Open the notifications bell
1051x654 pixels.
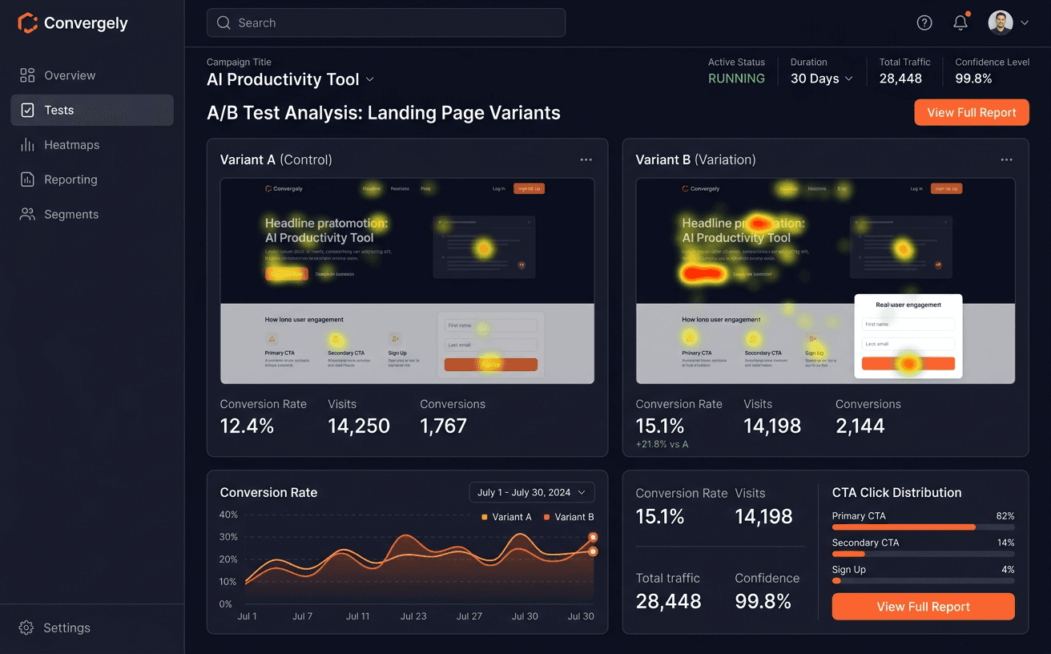tap(960, 22)
